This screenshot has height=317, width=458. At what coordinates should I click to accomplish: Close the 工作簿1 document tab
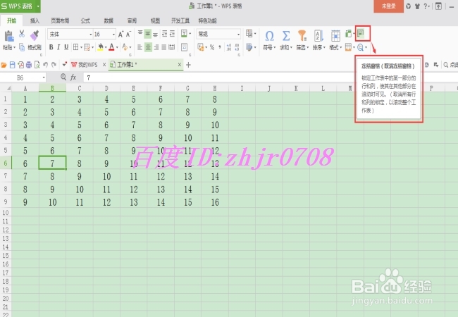click(x=180, y=65)
